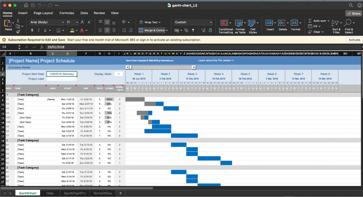Viewport: 363px width, 197px height.
Task: Click the Increase Font Size icon
Action: tap(82, 22)
